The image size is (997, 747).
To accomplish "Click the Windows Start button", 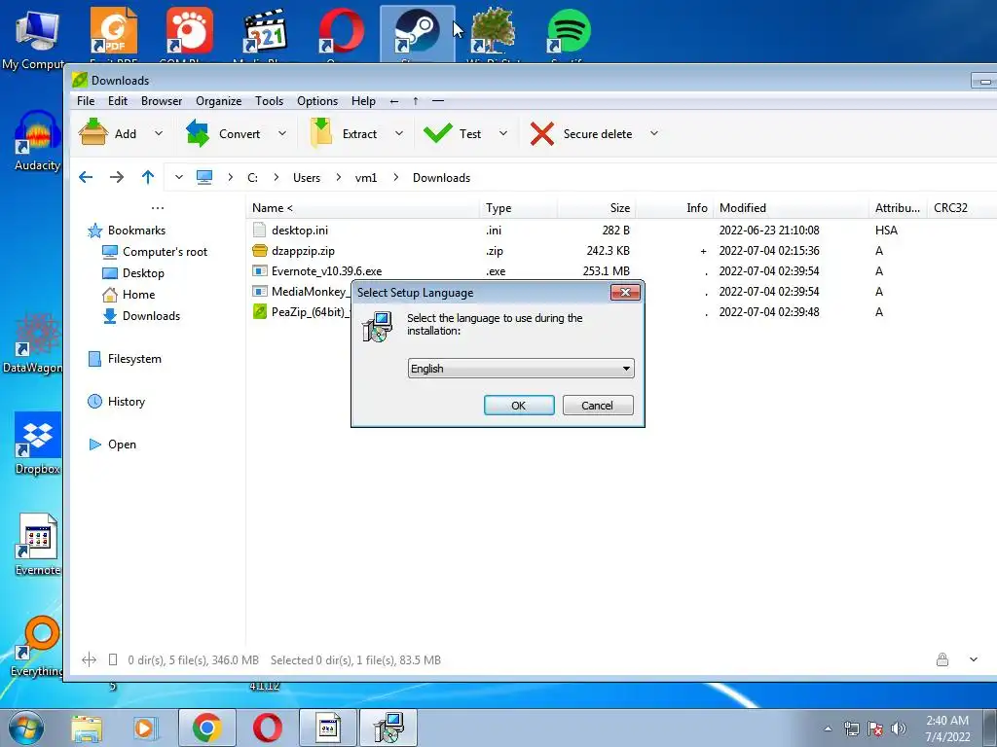I will (x=25, y=728).
